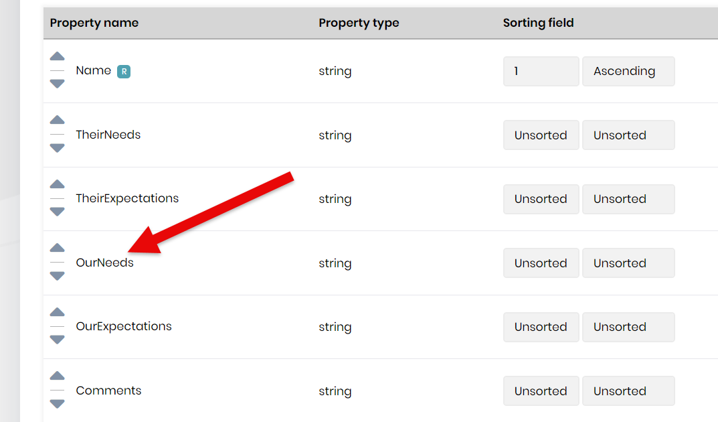Move TheirNeeds row up
The image size is (718, 422).
click(x=58, y=121)
